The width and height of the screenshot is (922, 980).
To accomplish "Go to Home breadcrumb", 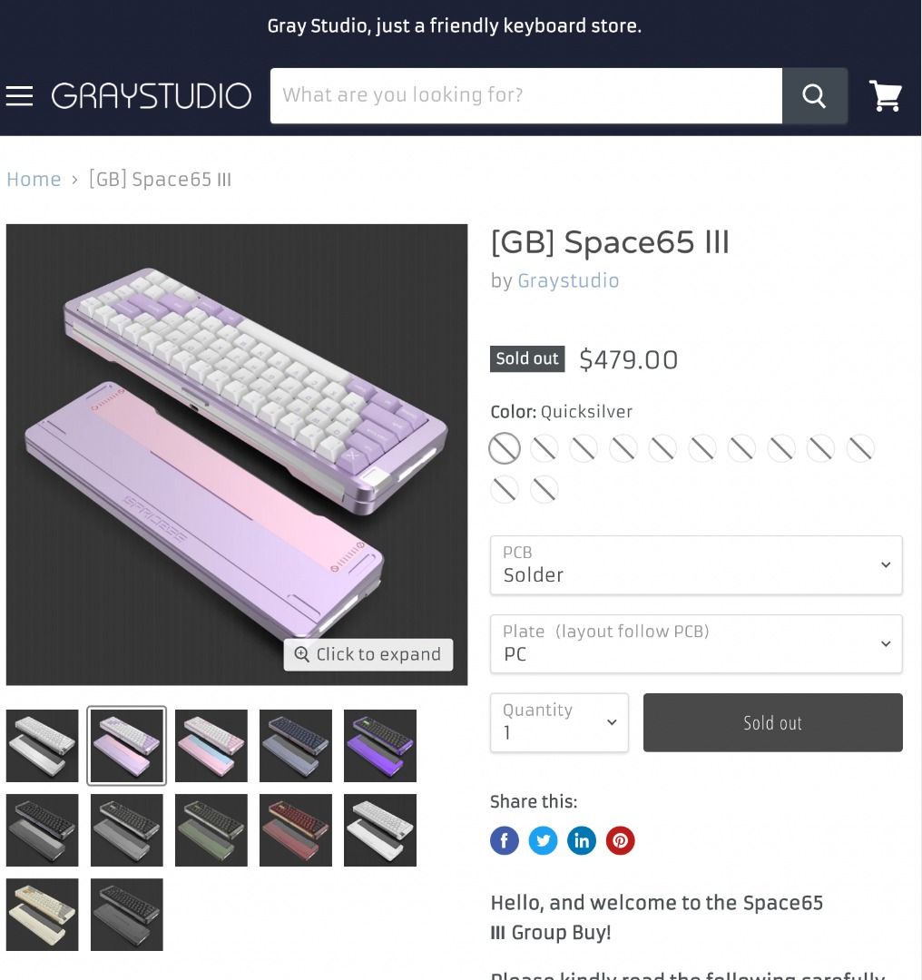I will point(34,180).
